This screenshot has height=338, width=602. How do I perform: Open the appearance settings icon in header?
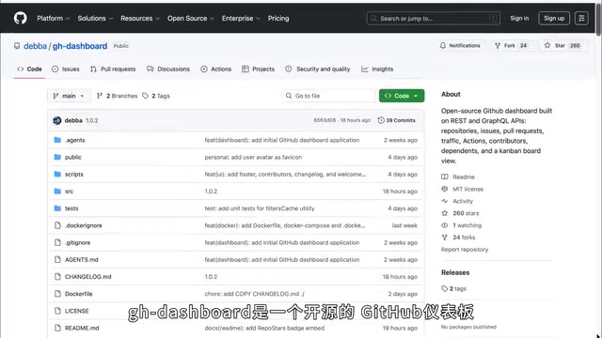(581, 19)
